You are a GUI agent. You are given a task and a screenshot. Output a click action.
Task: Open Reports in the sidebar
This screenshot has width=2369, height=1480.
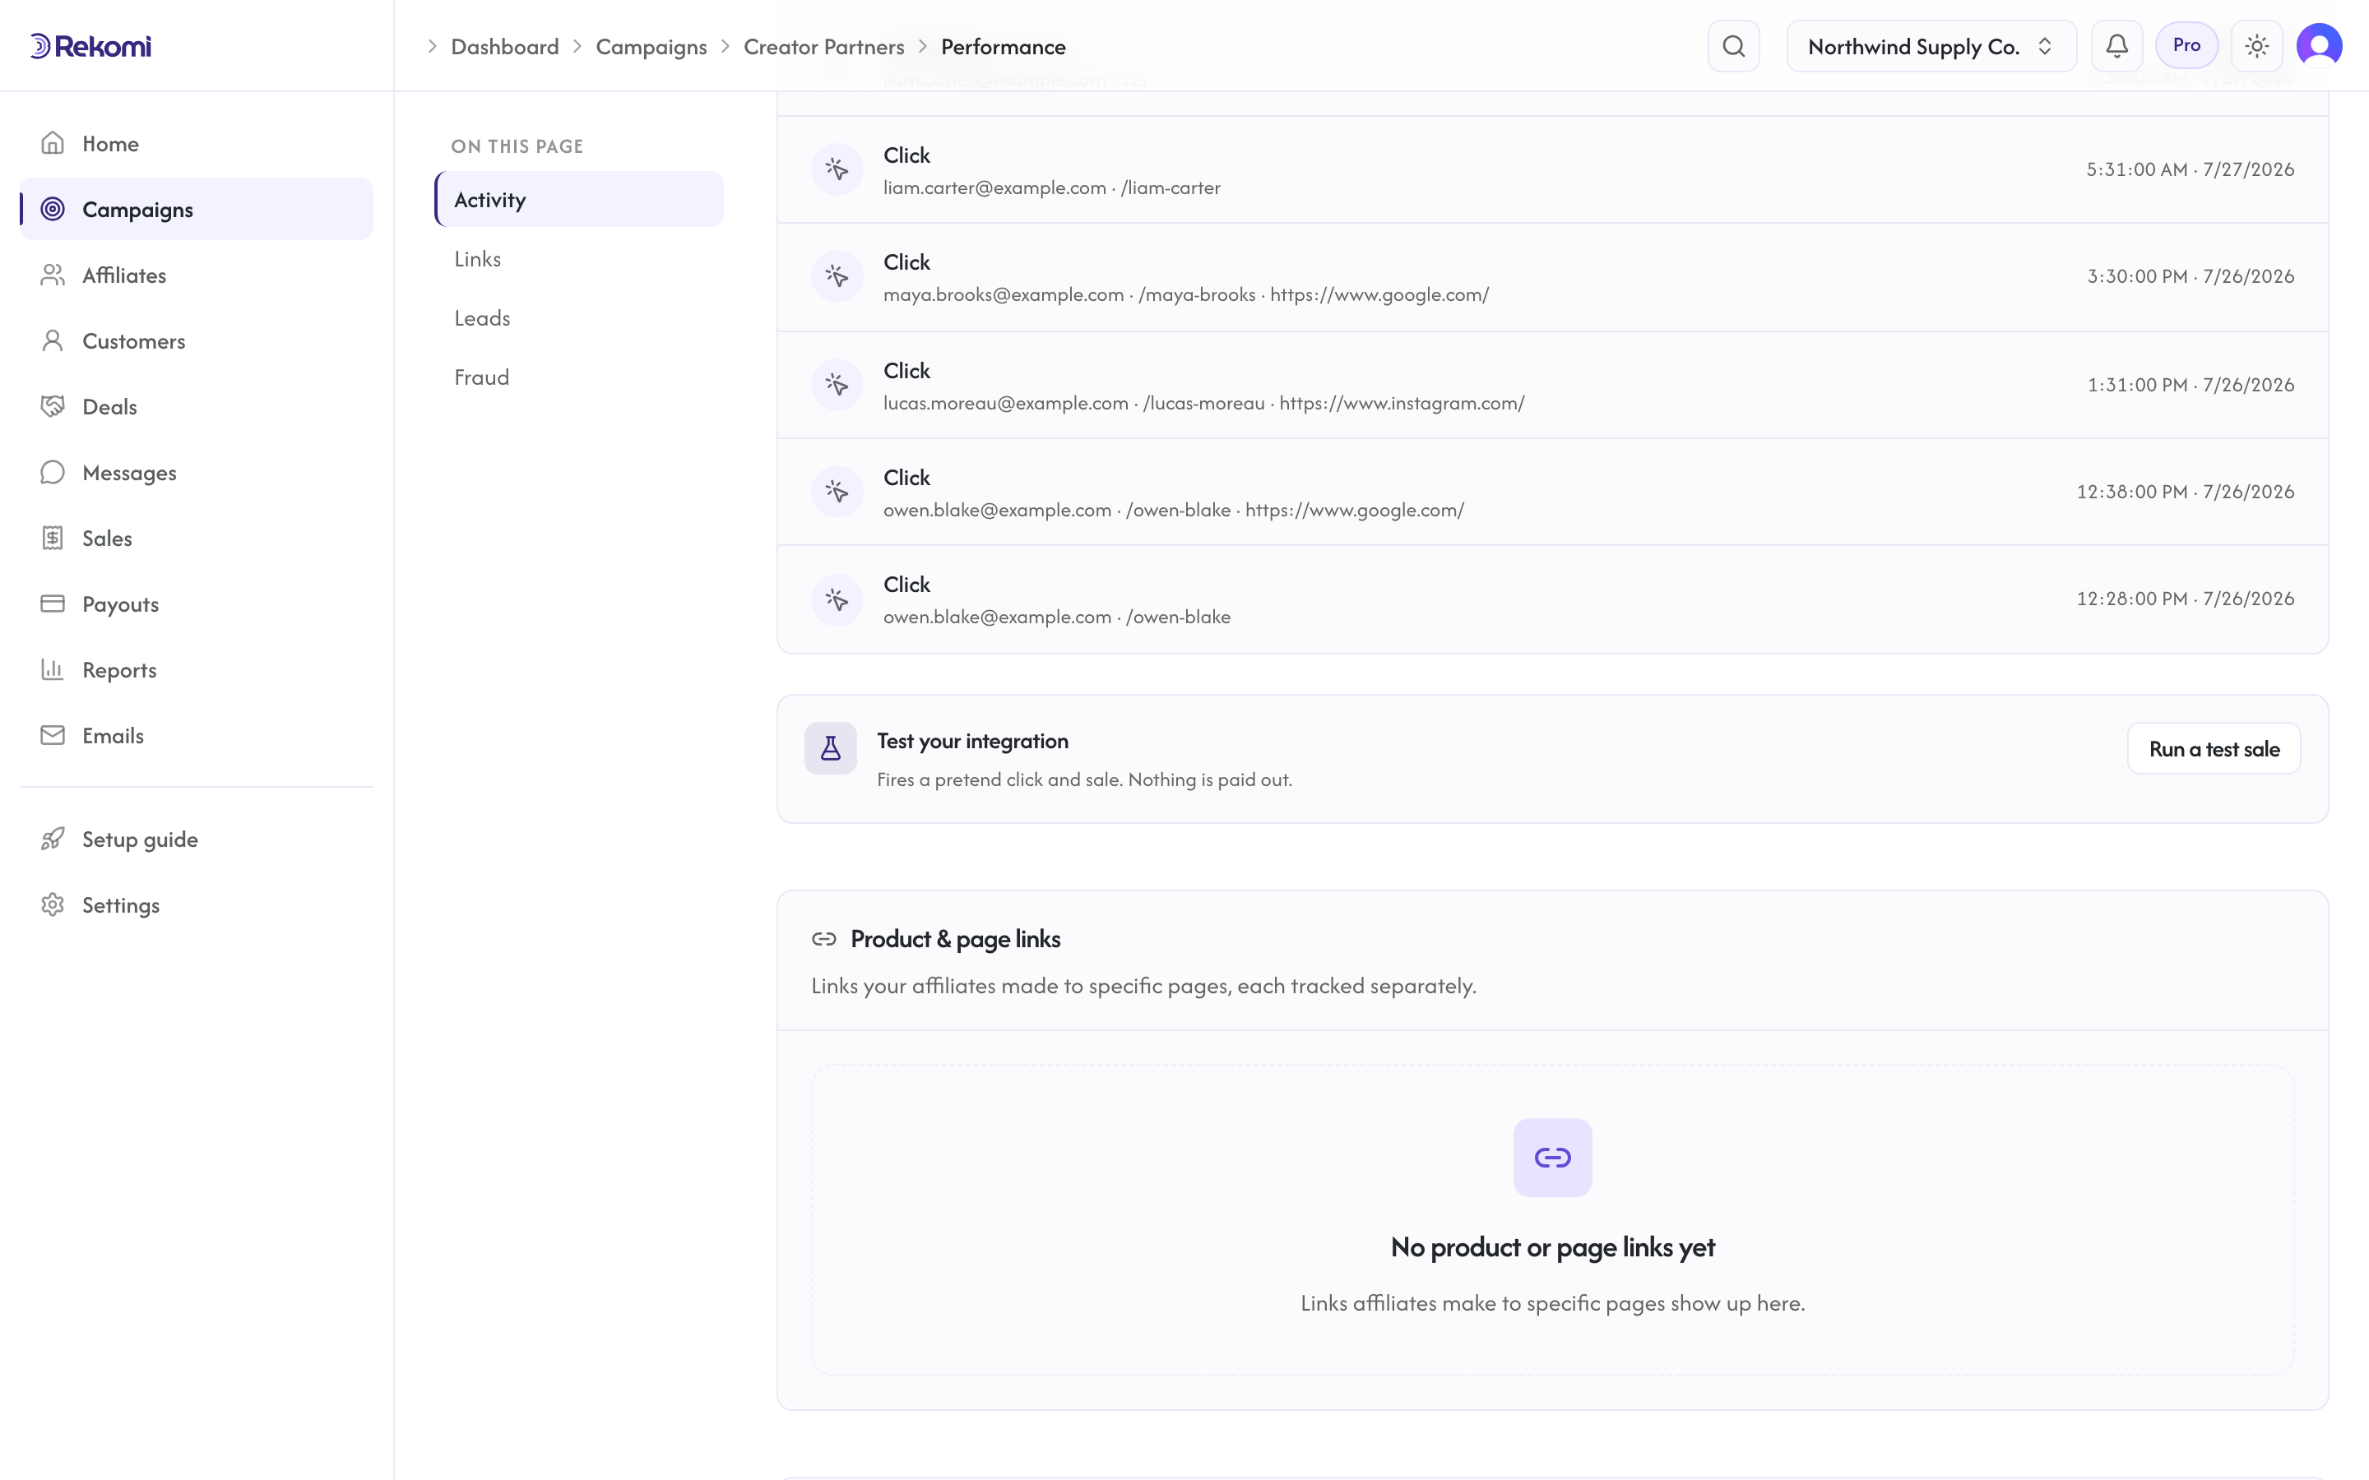point(197,669)
